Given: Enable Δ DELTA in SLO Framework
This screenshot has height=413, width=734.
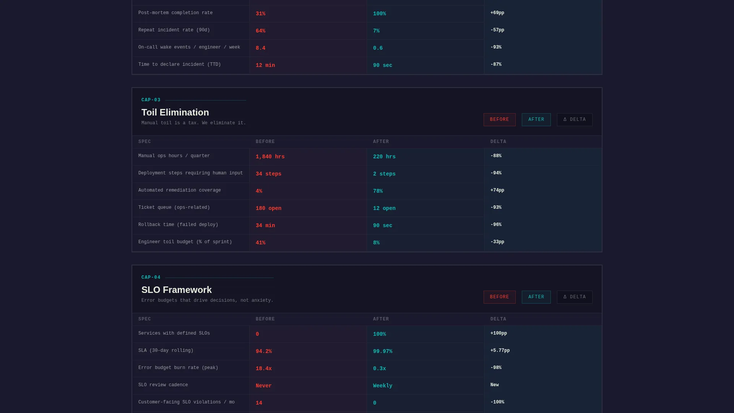Looking at the screenshot, I should [x=575, y=297].
